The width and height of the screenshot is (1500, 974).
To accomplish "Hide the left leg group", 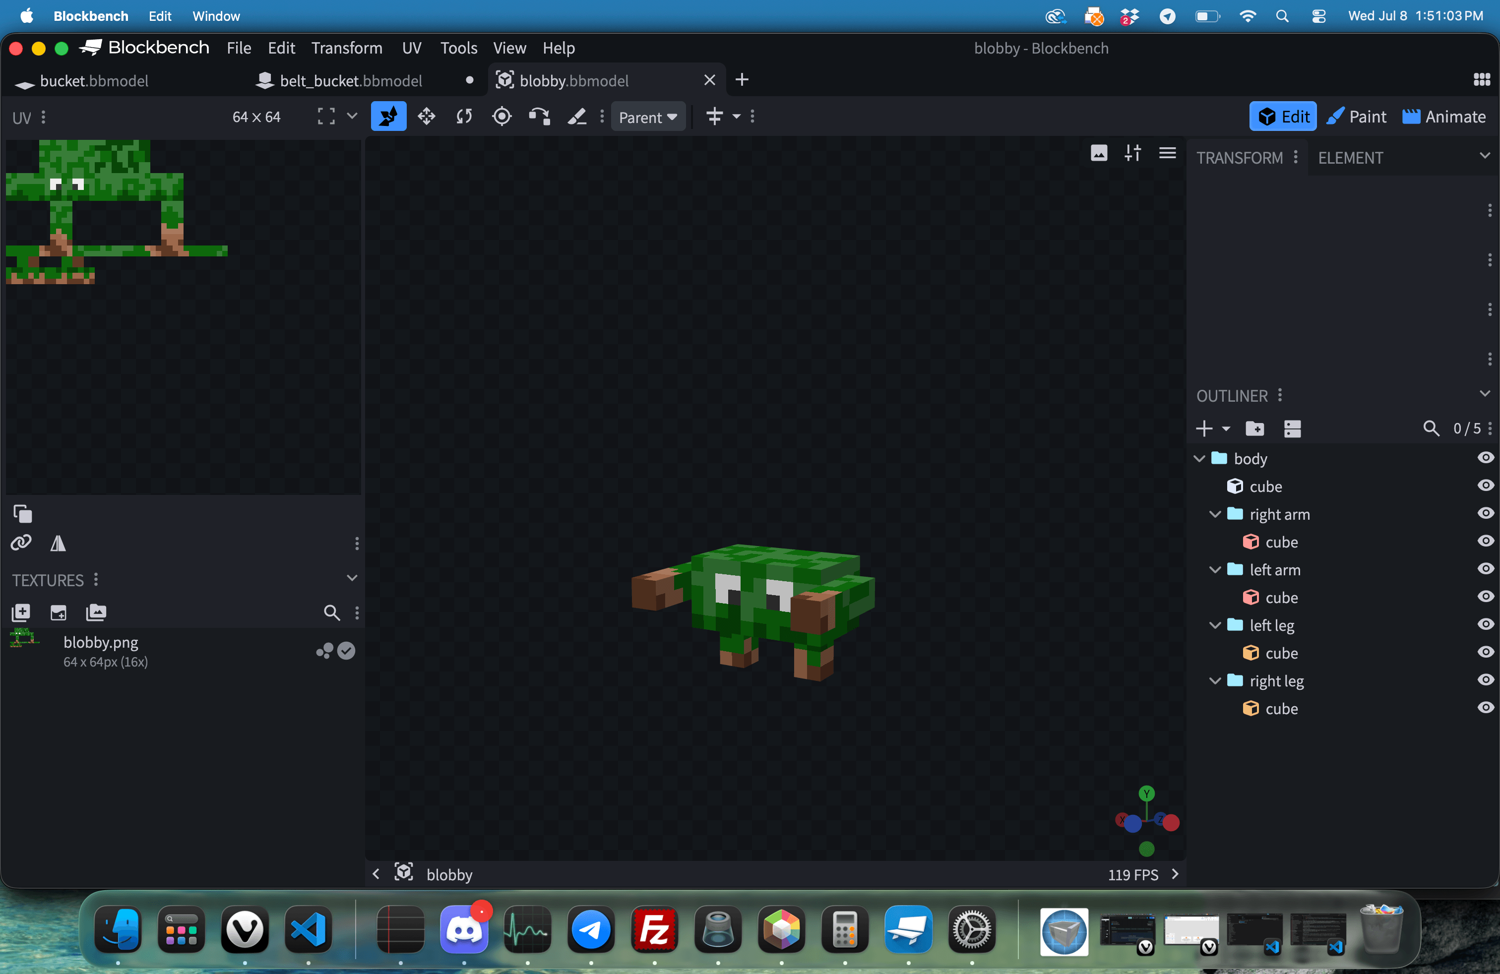I will click(x=1486, y=624).
